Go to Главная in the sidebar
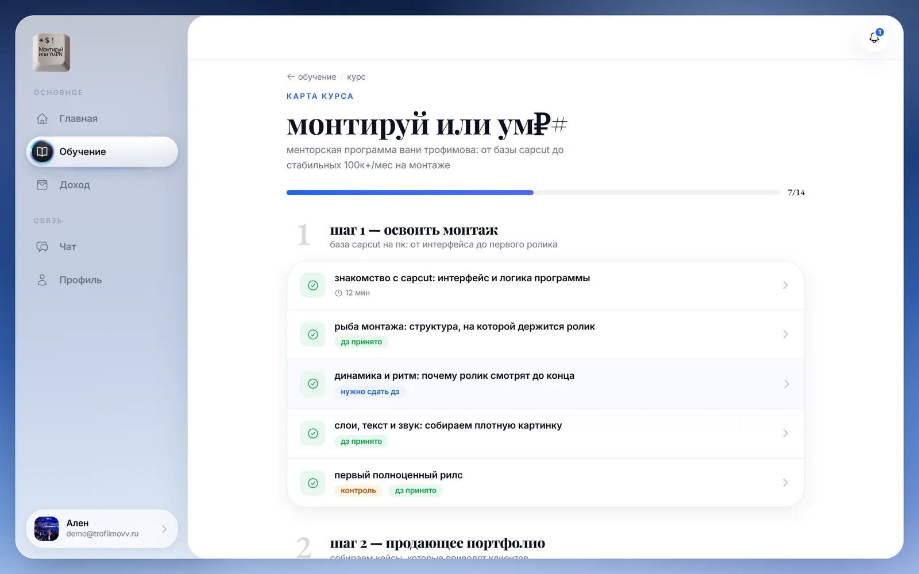This screenshot has height=574, width=919. [102, 119]
